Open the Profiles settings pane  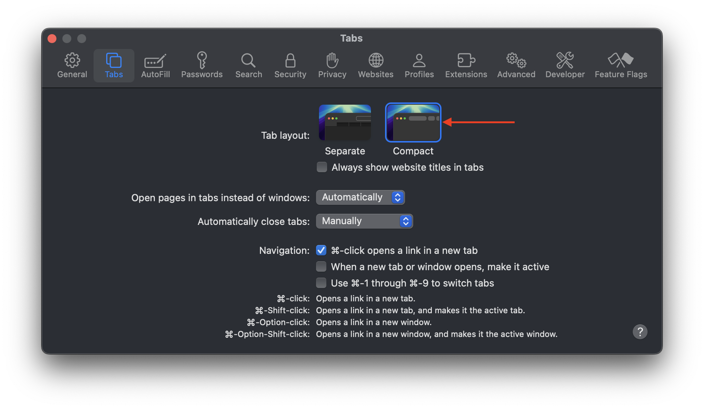[419, 65]
